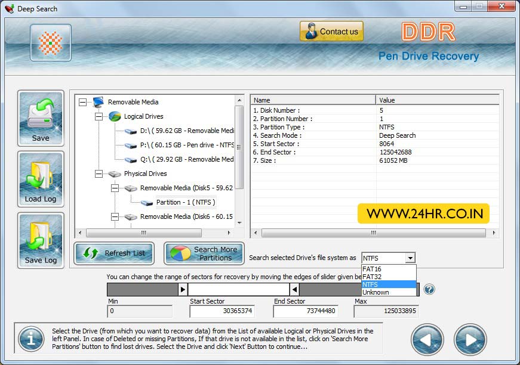The image size is (520, 365).
Task: Click the Partition - 1 drive icon
Action: (x=147, y=203)
